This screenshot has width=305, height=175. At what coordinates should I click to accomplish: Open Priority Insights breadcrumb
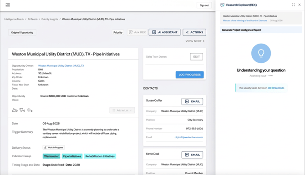point(50,19)
